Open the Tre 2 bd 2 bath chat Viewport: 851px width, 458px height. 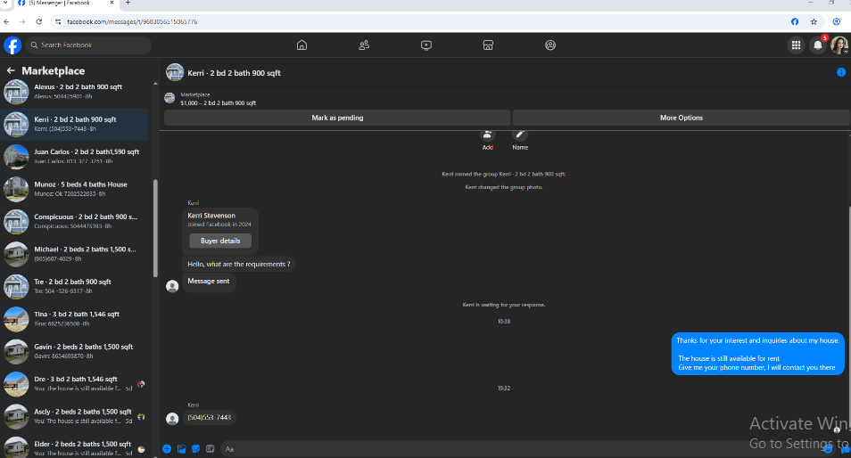(x=74, y=287)
